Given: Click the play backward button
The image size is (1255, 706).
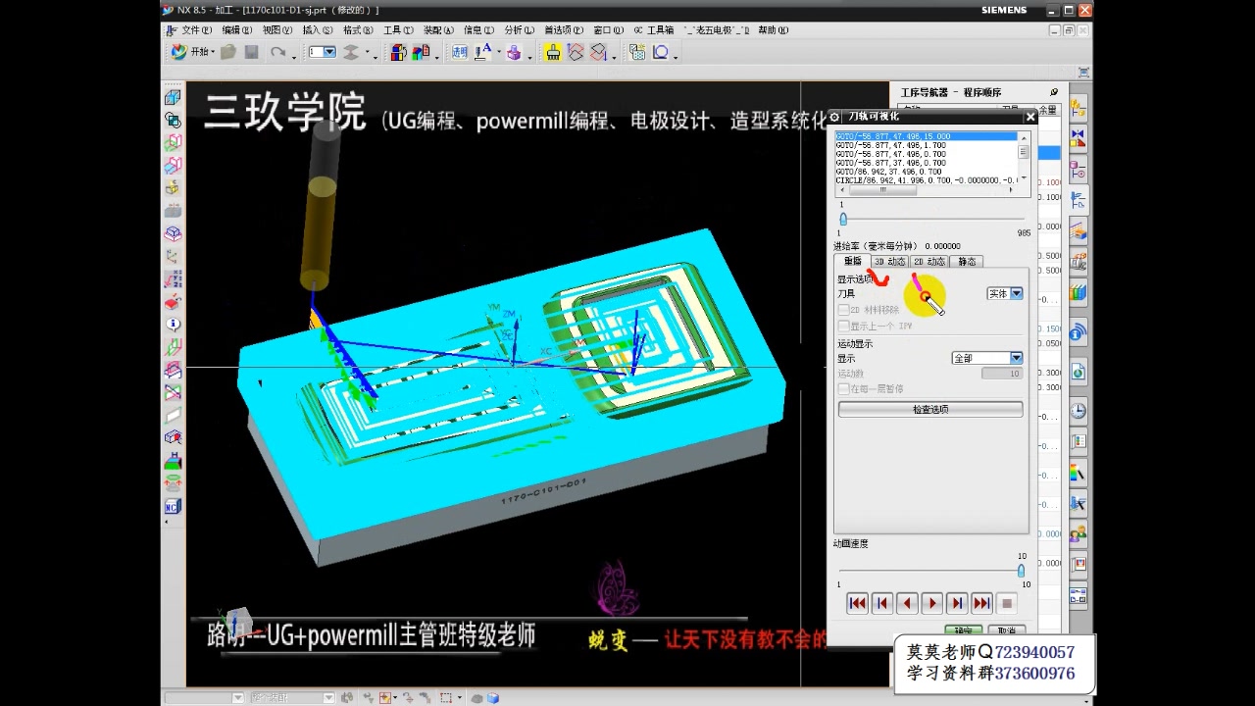Looking at the screenshot, I should coord(908,603).
